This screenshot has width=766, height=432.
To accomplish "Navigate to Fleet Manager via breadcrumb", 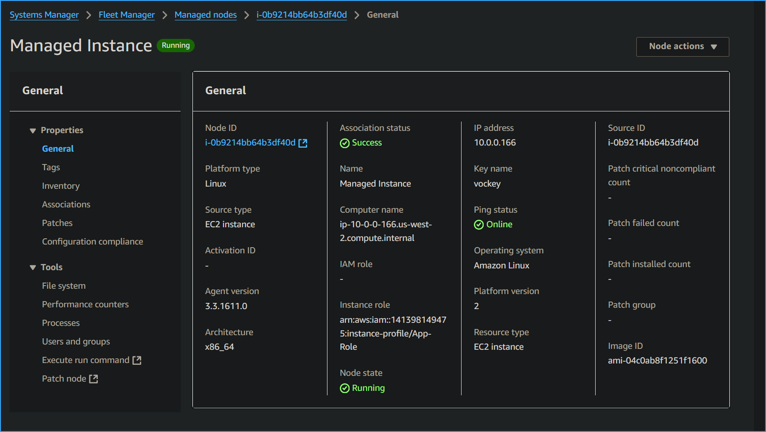I will point(127,15).
